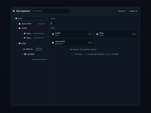Toggle the arrow beside hello-w... tree item
Screen dimensions: 151x113
(22, 49)
